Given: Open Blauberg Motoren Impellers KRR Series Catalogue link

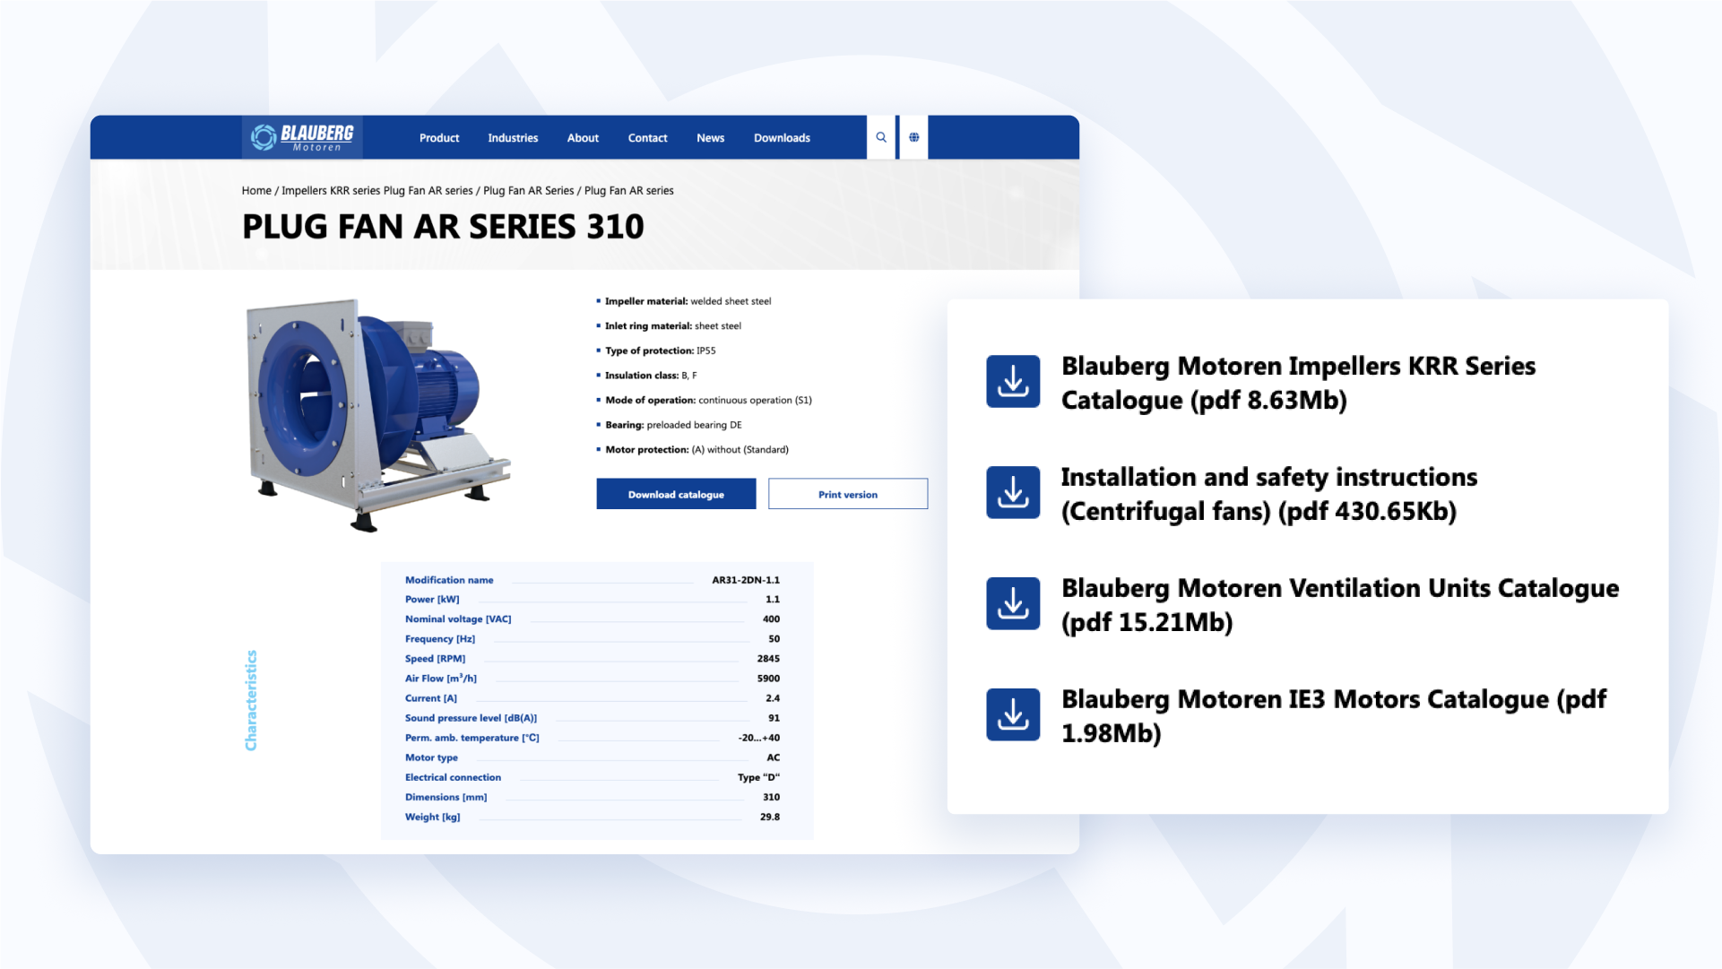Looking at the screenshot, I should (1298, 383).
